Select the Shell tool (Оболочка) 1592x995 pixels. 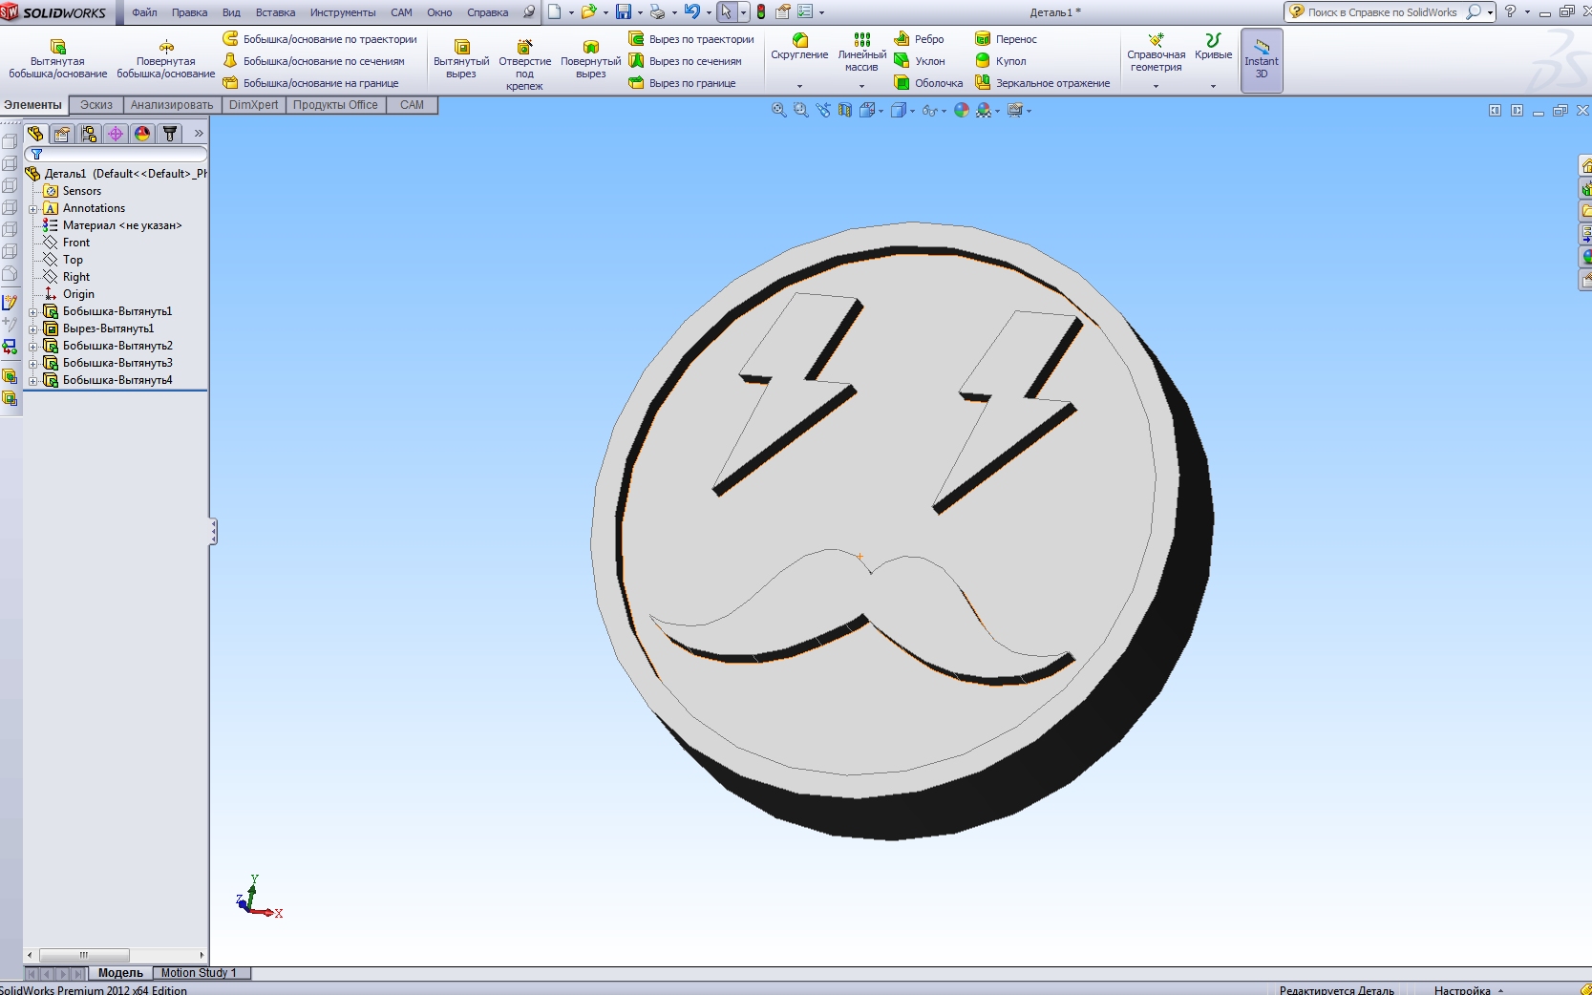928,83
